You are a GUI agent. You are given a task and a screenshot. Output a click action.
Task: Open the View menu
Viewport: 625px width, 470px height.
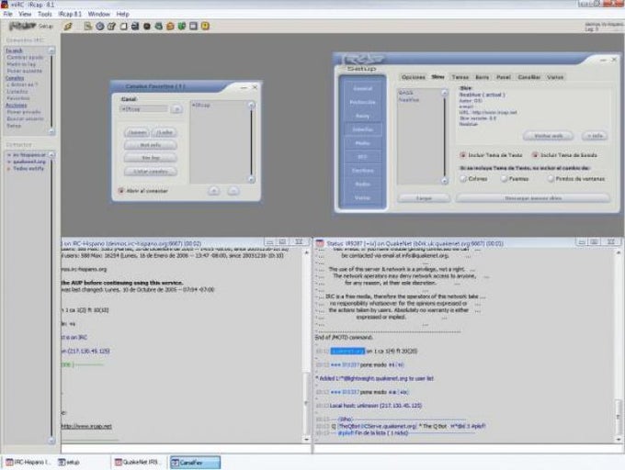click(25, 14)
